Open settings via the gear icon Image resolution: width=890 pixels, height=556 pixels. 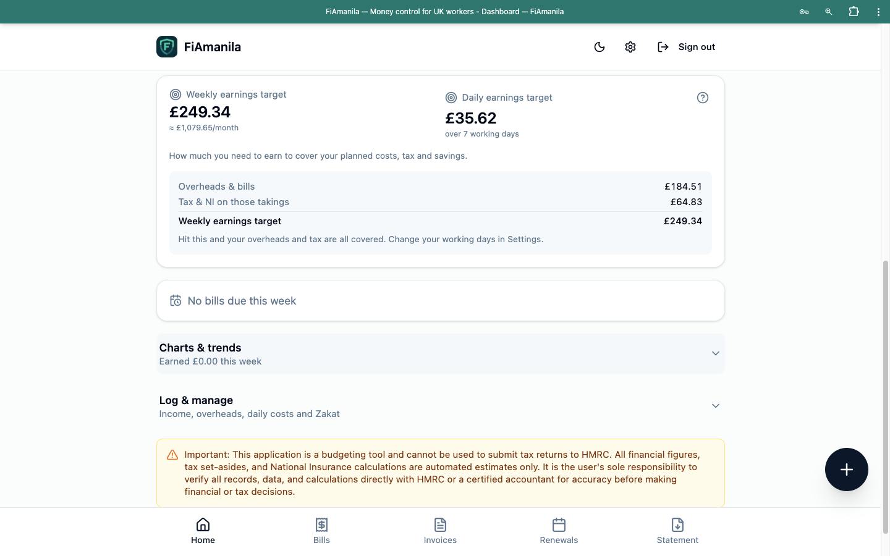pyautogui.click(x=630, y=47)
